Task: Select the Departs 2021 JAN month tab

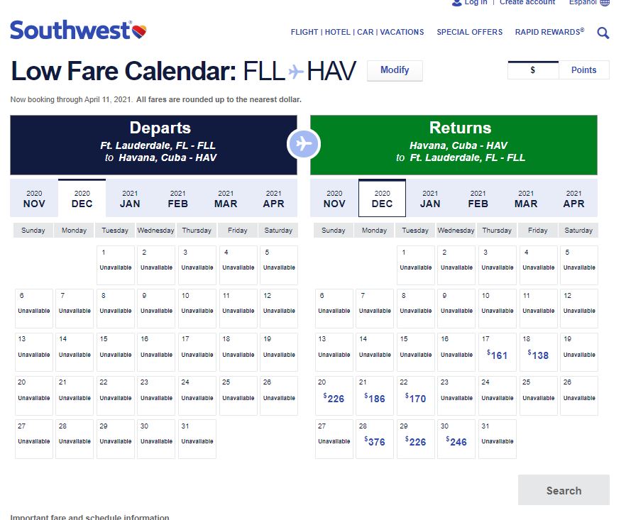Action: click(130, 199)
